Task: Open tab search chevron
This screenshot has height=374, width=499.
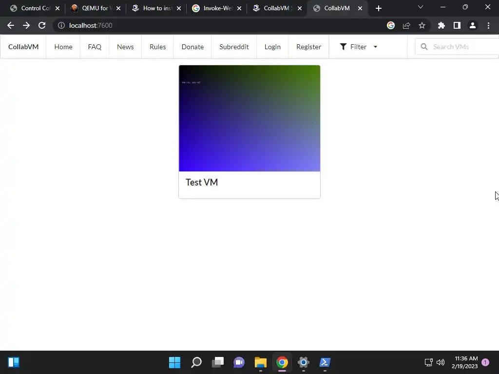Action: click(x=421, y=7)
